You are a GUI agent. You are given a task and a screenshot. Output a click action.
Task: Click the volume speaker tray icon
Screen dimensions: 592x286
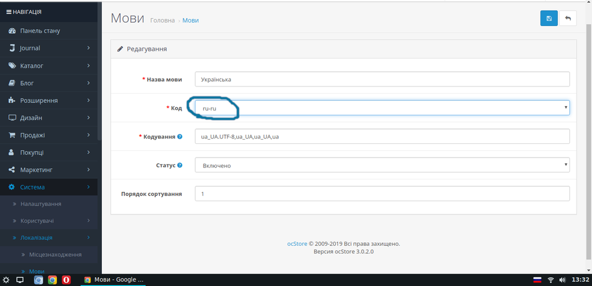562,280
